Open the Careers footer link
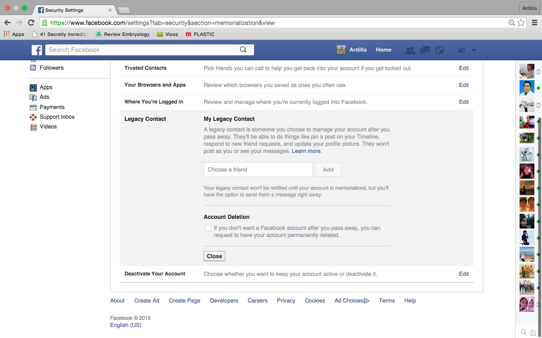This screenshot has height=338, width=542. pyautogui.click(x=257, y=301)
